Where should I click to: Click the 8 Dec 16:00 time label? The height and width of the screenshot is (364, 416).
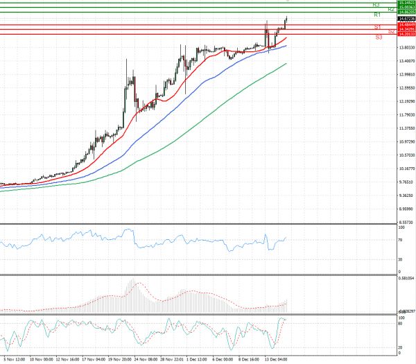[x=249, y=359]
